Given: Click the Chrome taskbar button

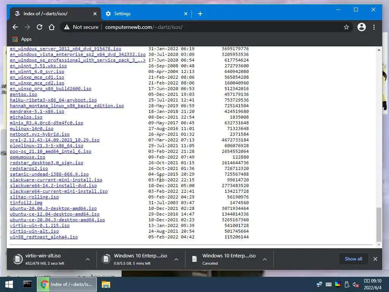Looking at the screenshot, I should (x=67, y=284).
